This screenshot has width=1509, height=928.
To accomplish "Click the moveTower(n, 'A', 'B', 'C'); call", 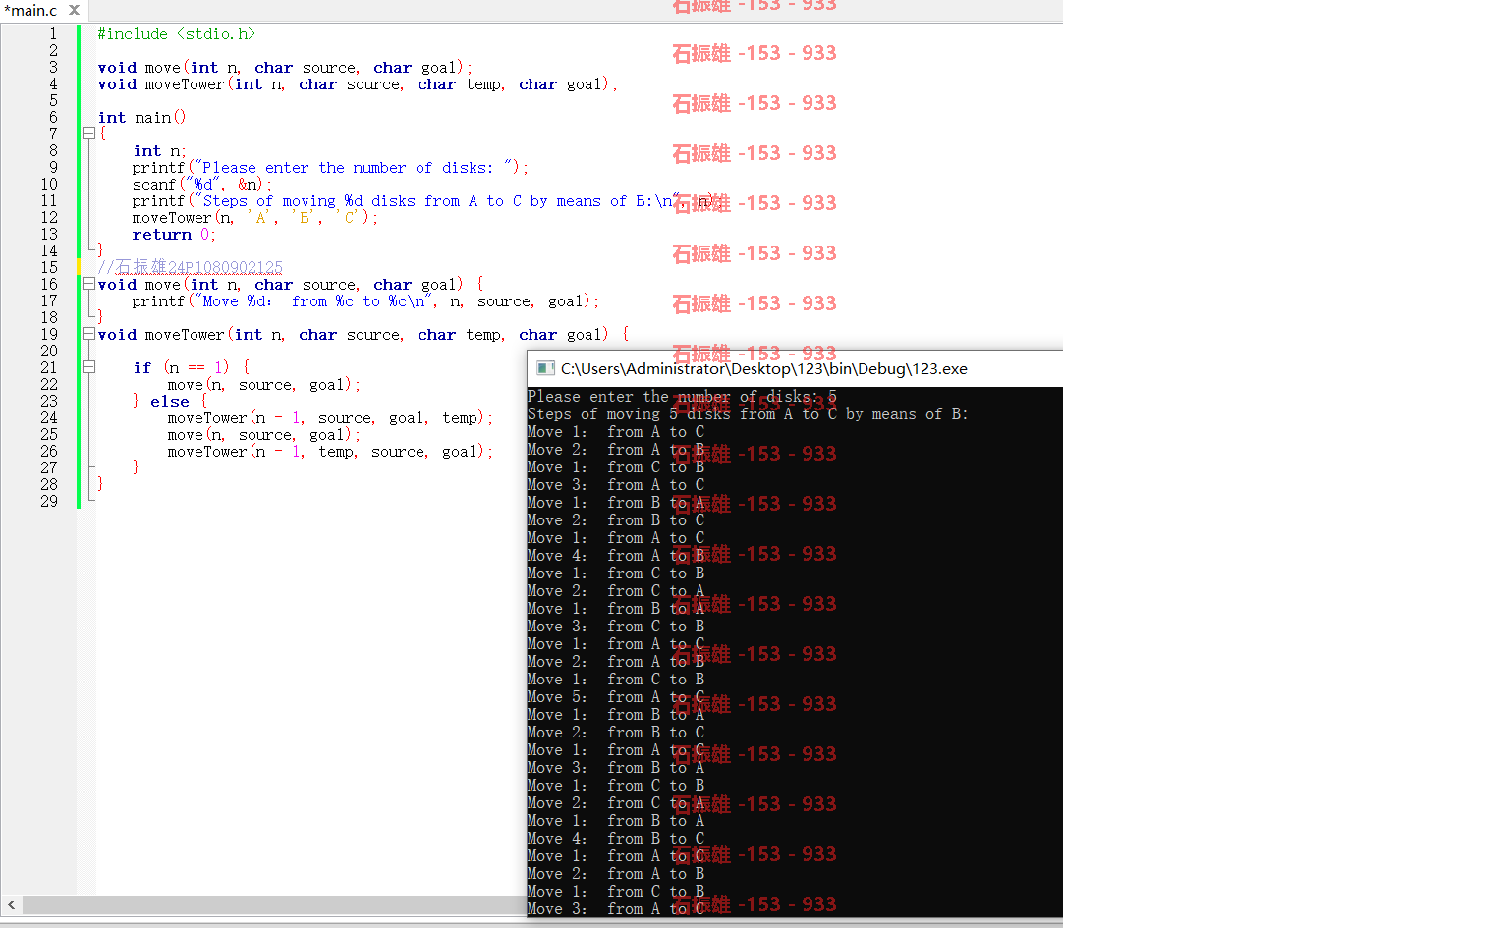I will tap(255, 217).
